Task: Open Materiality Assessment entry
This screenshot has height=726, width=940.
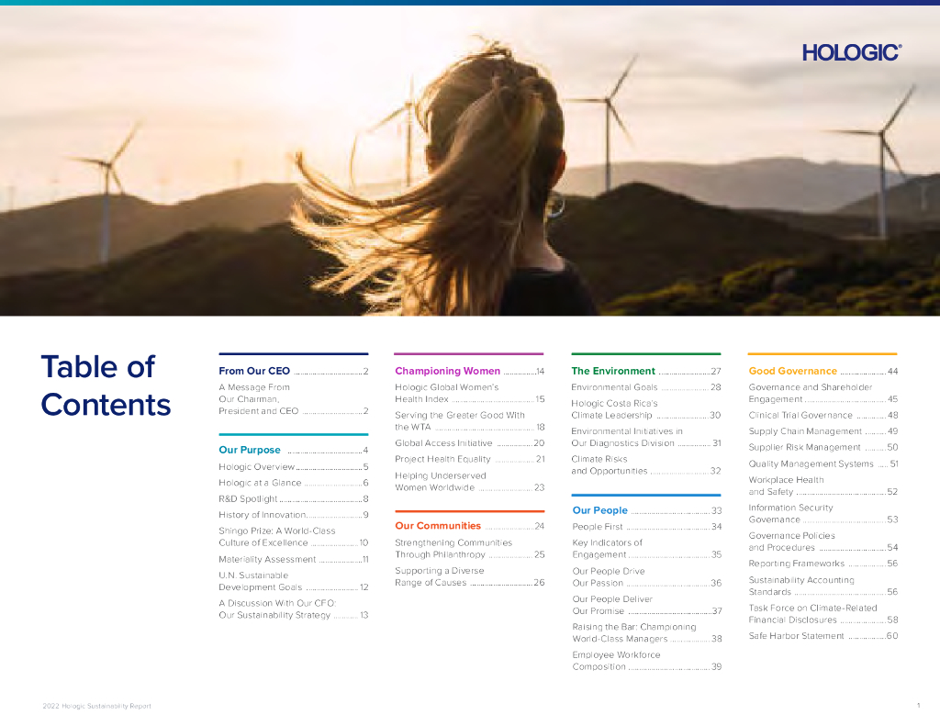Action: pyautogui.click(x=293, y=559)
